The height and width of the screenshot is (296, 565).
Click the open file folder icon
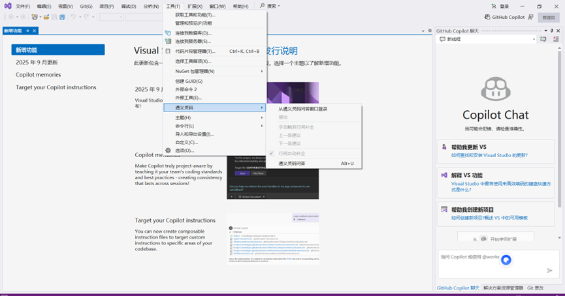click(46, 17)
